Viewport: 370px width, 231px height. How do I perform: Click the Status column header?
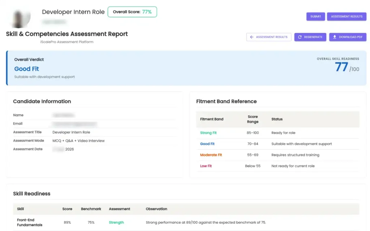click(277, 119)
